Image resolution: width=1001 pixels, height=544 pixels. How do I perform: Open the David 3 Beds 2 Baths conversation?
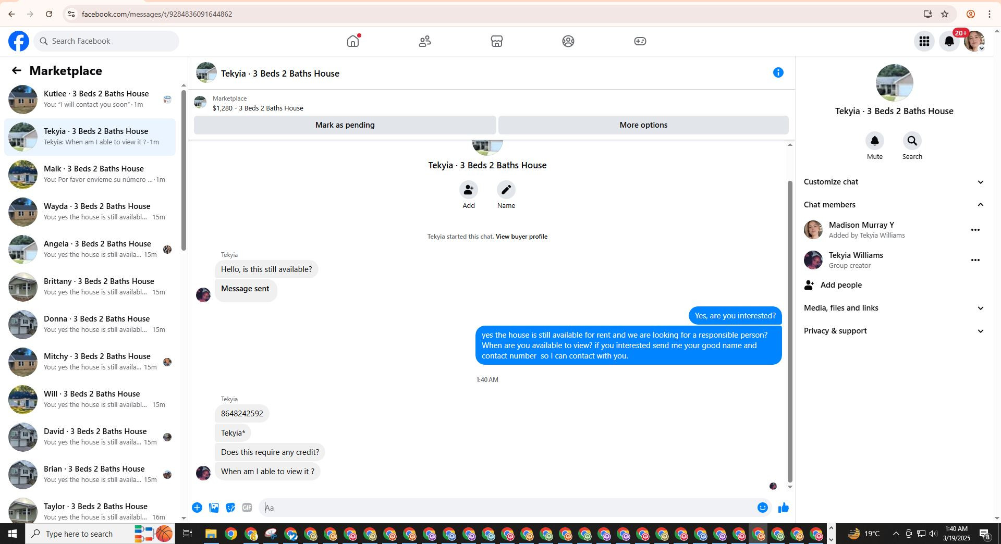[x=90, y=437]
